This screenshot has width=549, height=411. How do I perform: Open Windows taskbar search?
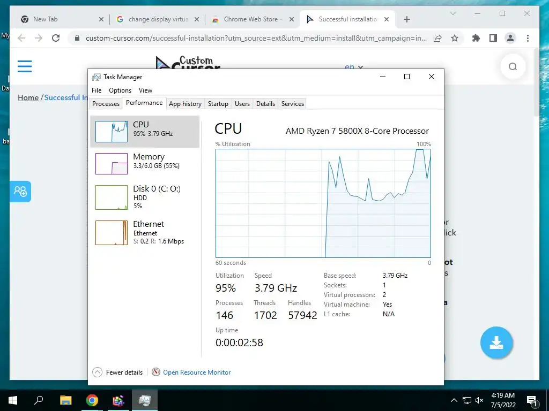coord(39,400)
